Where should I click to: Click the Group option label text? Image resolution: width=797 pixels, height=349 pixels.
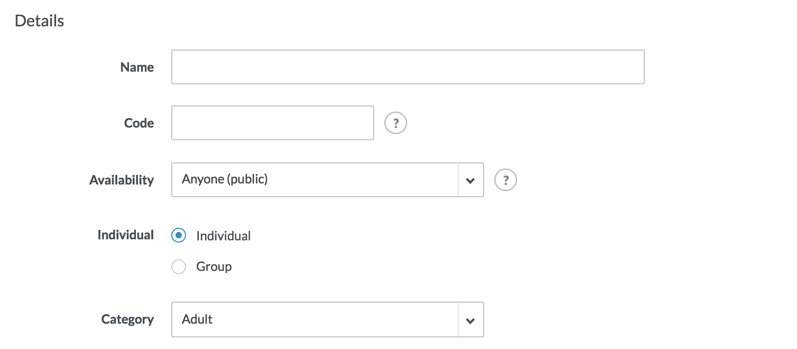[x=214, y=267]
